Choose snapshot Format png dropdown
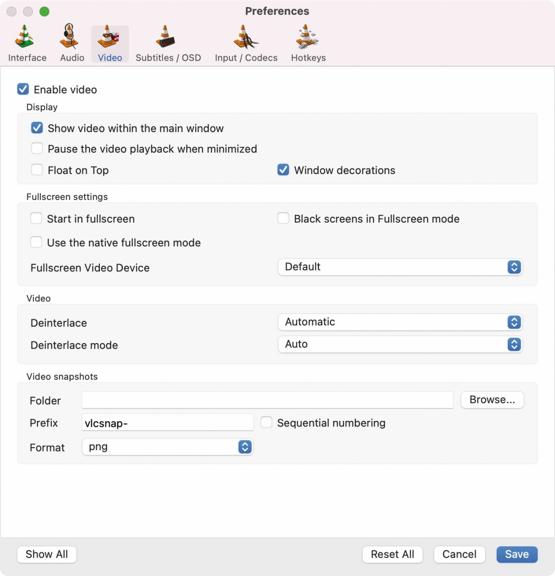The width and height of the screenshot is (555, 576). click(167, 447)
